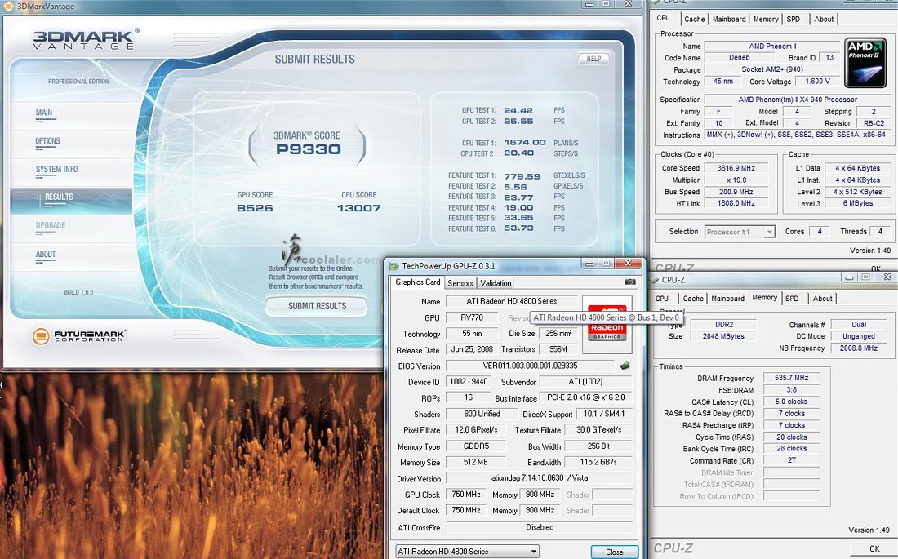Click the CPU TEST 1 value 1674.00
This screenshot has height=559, width=898.
coord(525,143)
